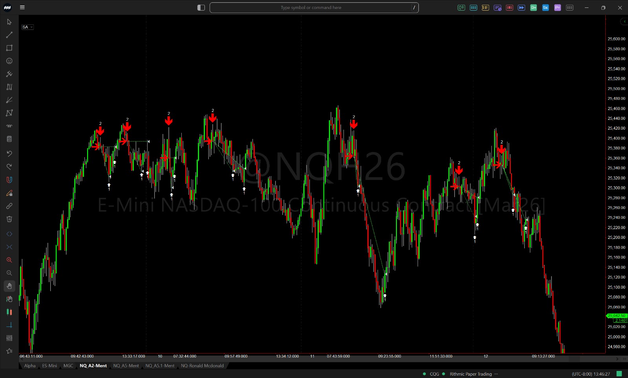Click the candlestick bar color icon
The width and height of the screenshot is (628, 378).
coord(9,312)
